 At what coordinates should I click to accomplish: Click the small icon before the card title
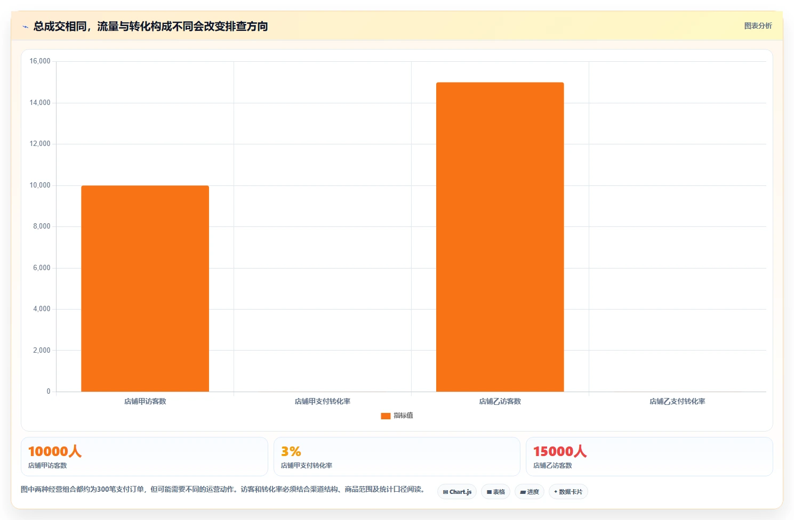click(x=25, y=27)
